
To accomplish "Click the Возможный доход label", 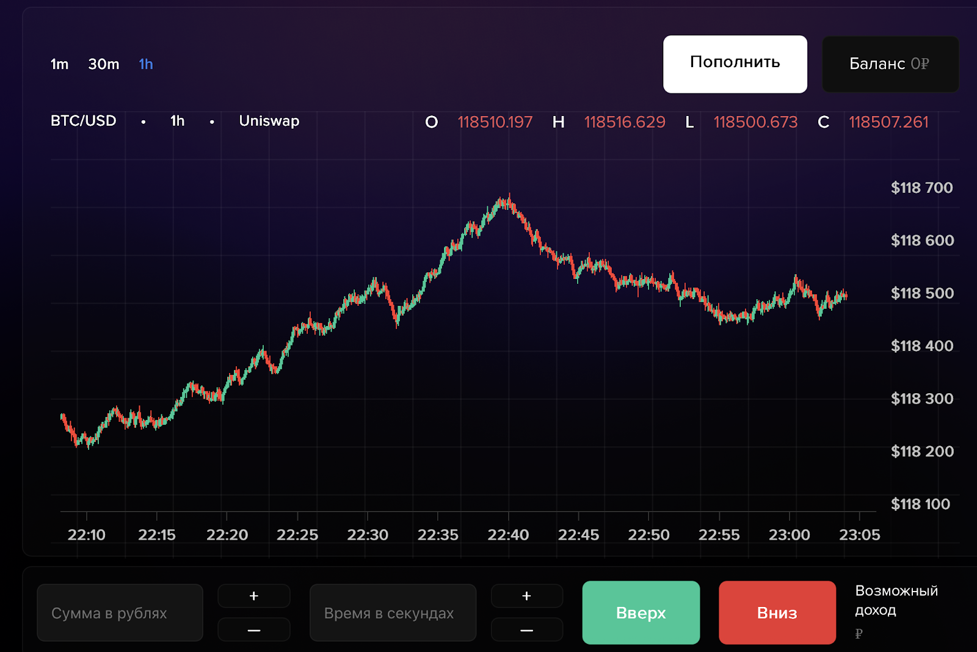I will pyautogui.click(x=896, y=601).
